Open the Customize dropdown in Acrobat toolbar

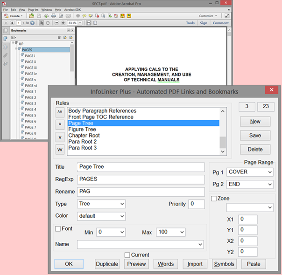tap(208, 16)
